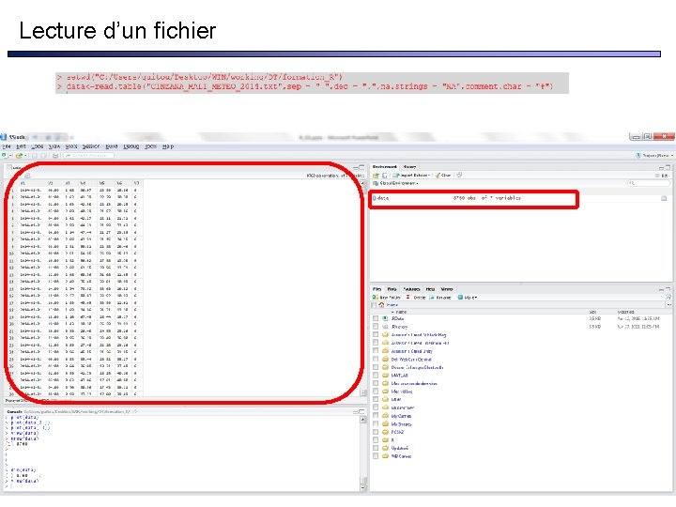Switch to the History tab
This screenshot has width=676, height=507.
point(409,167)
